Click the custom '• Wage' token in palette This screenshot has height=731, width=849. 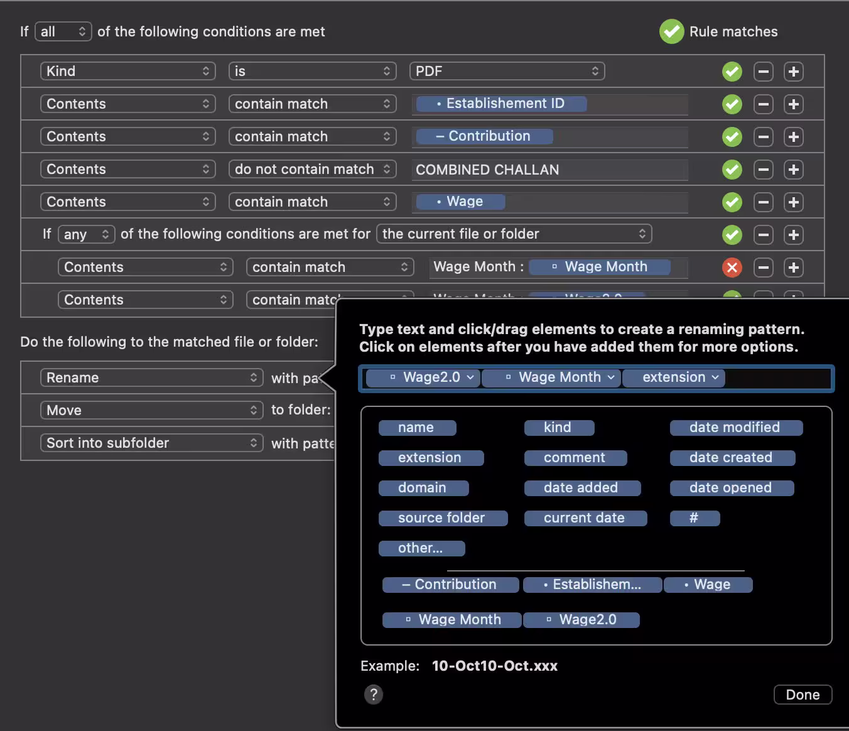click(x=708, y=585)
